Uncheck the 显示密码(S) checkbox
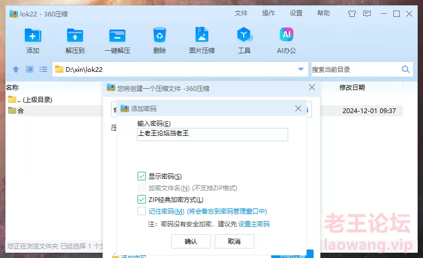Viewport: 423px width, 258px height. pos(142,176)
